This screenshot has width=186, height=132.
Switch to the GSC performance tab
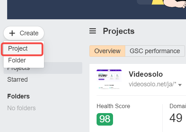tap(155, 51)
